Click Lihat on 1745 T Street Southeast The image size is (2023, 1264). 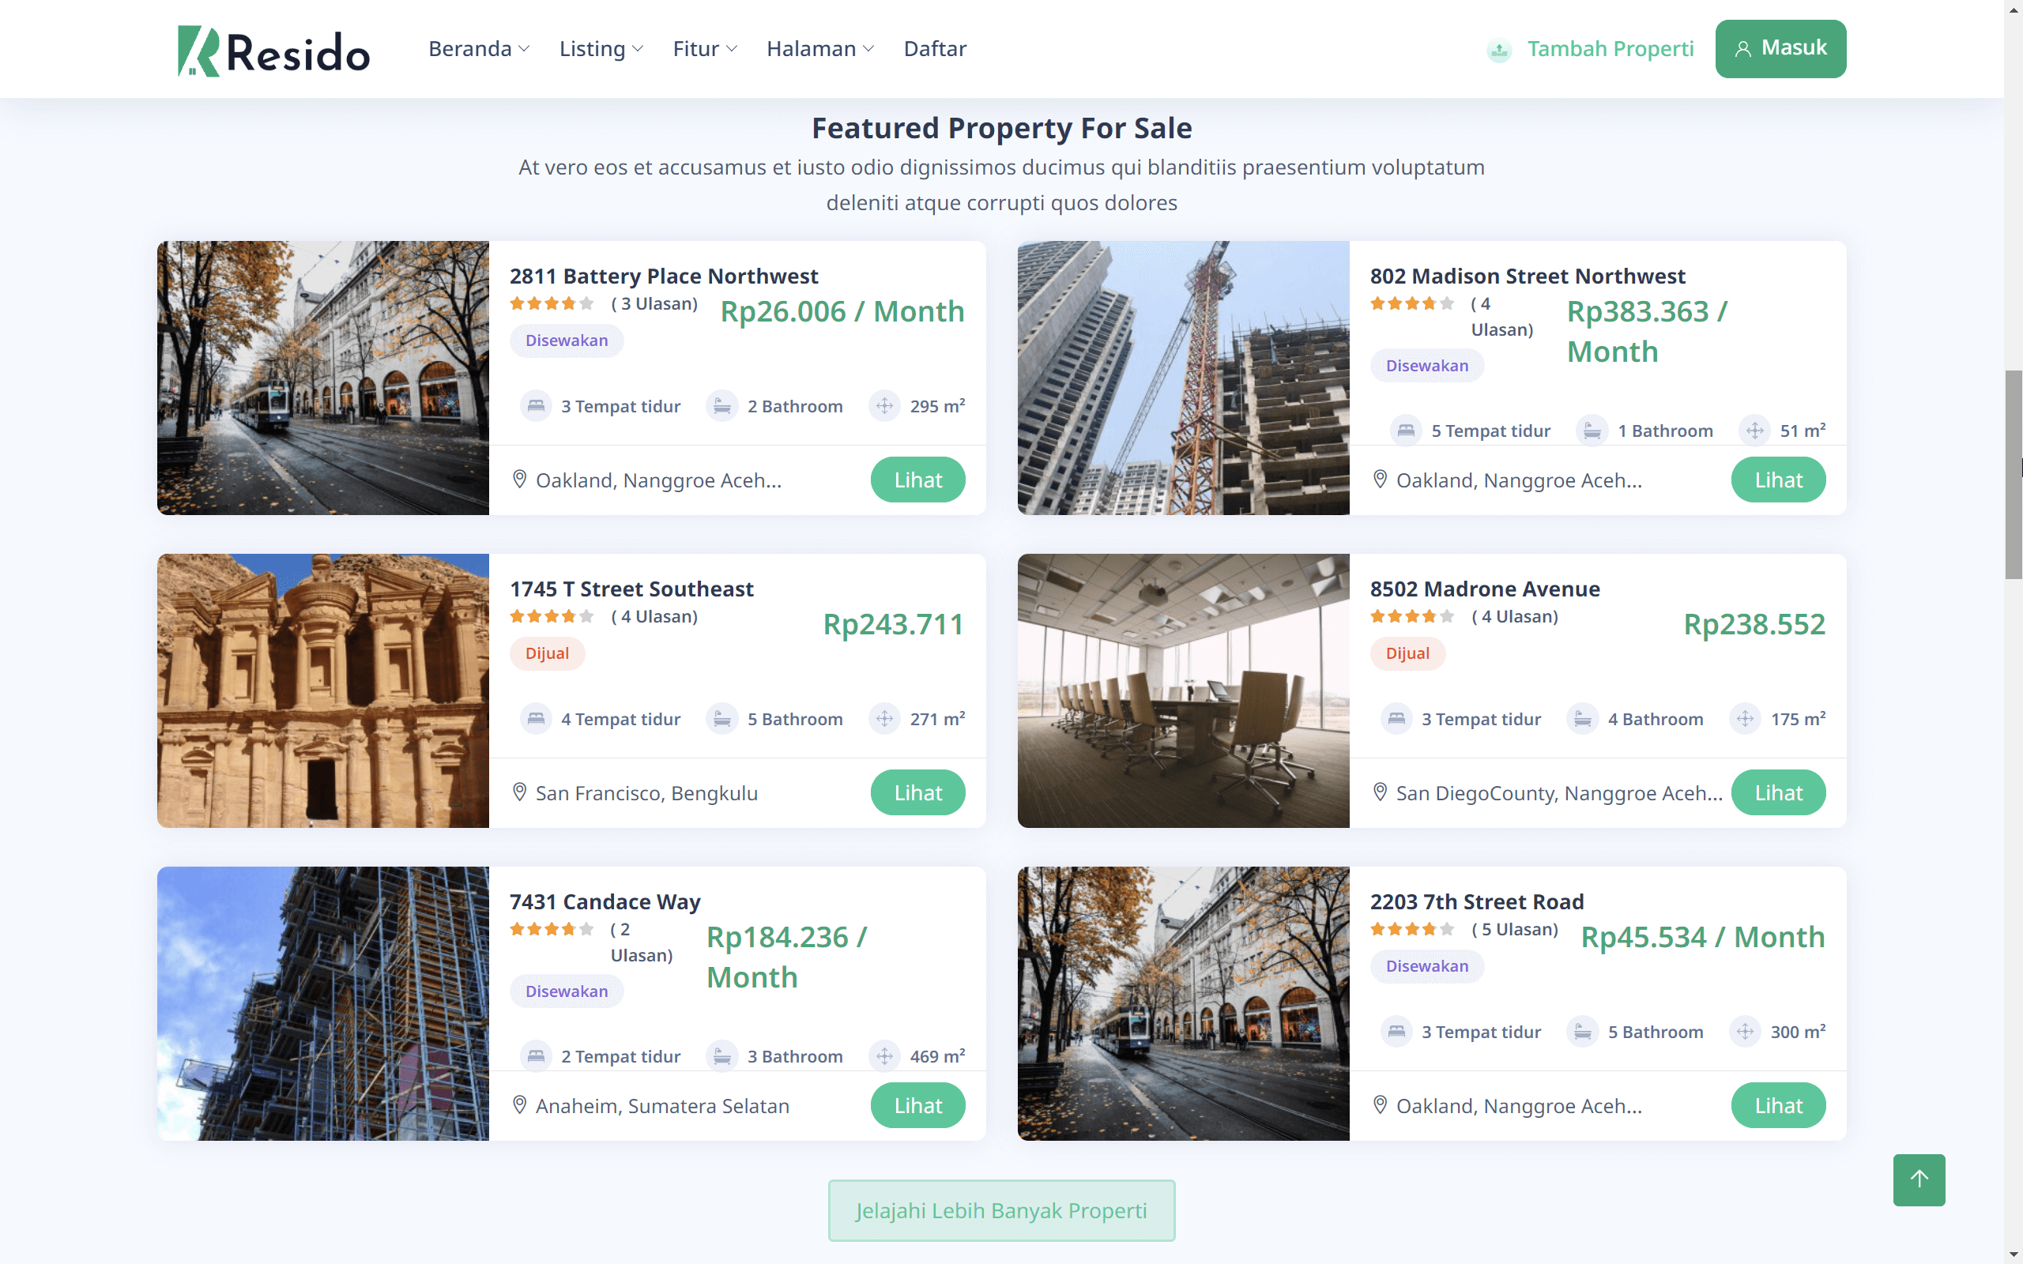coord(918,792)
